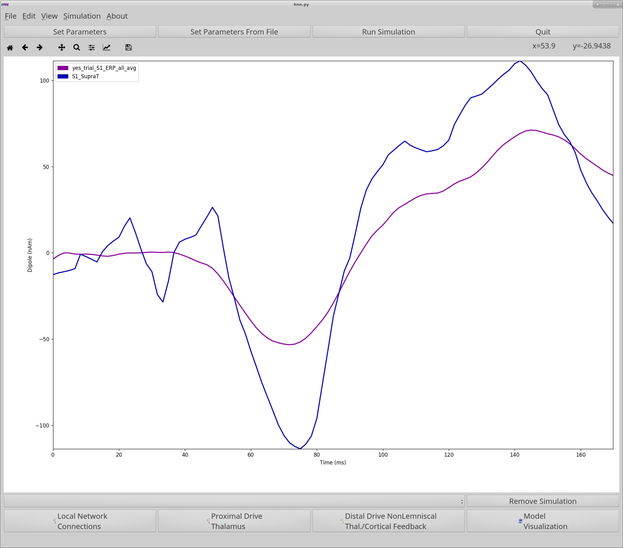The height and width of the screenshot is (548, 623).
Task: Click the Save figure floppy icon
Action: (x=128, y=47)
